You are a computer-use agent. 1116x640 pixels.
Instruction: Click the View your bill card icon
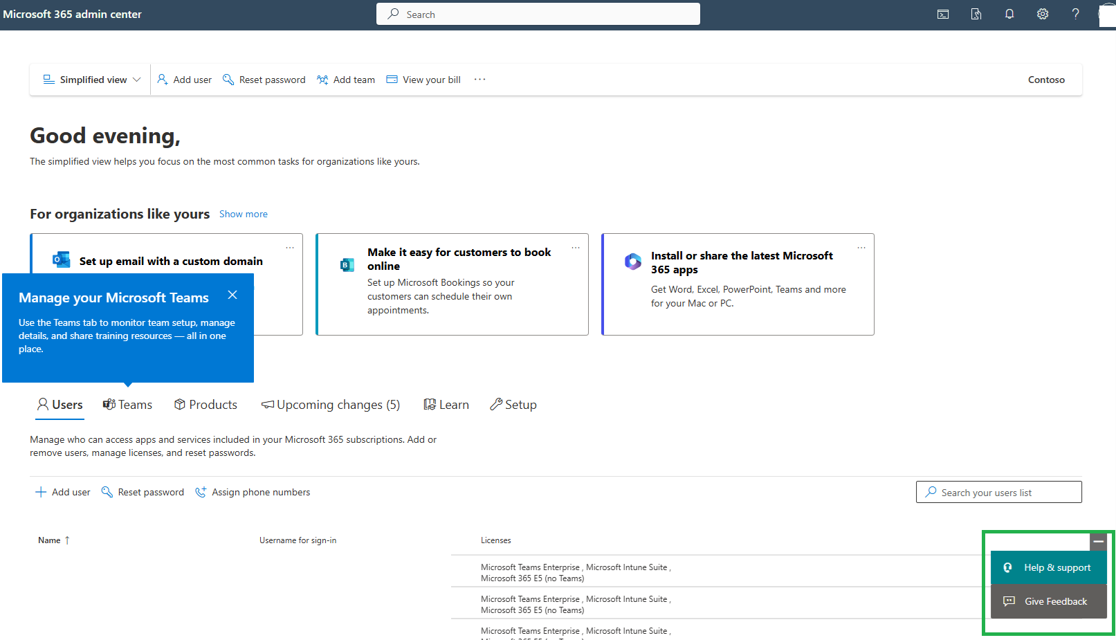point(392,80)
